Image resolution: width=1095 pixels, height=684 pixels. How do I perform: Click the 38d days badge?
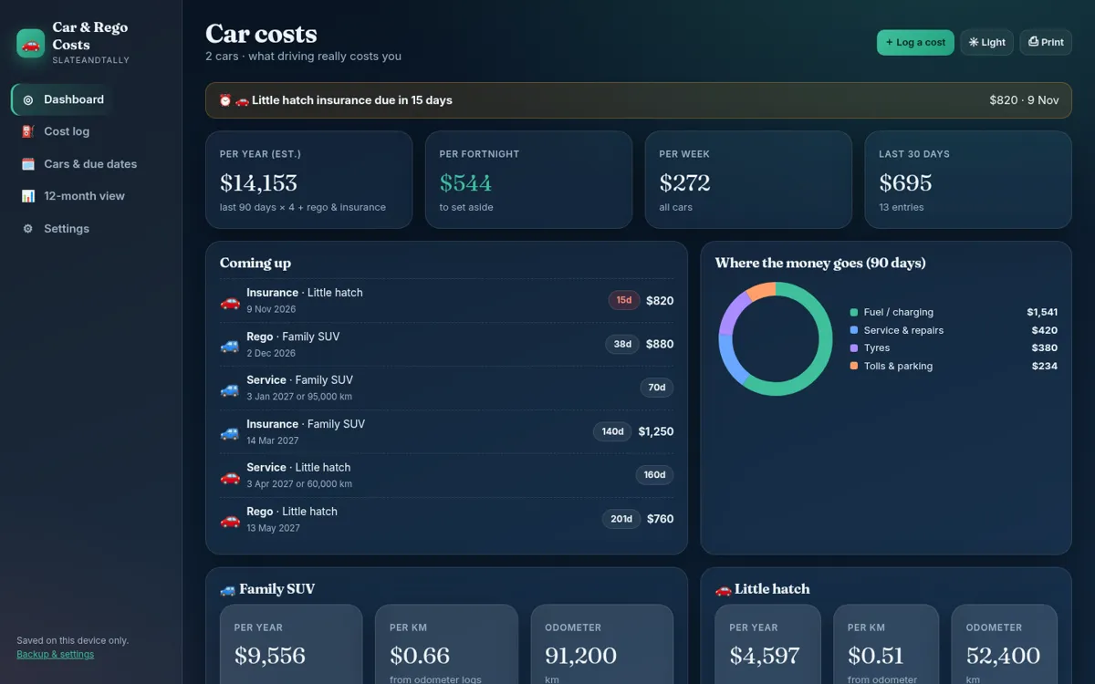622,344
